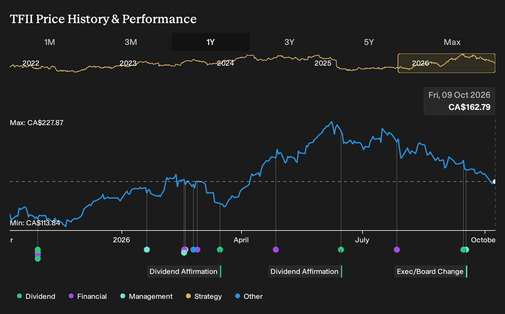The image size is (505, 314).
Task: Click the green Dividend marker just before July
Action: (341, 250)
